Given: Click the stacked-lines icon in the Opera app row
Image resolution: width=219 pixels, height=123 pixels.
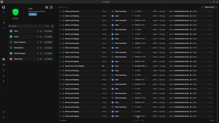Looking at the screenshot, I should [41, 31].
